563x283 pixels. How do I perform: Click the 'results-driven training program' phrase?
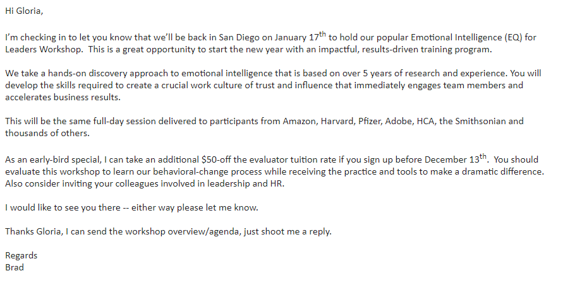coord(427,49)
